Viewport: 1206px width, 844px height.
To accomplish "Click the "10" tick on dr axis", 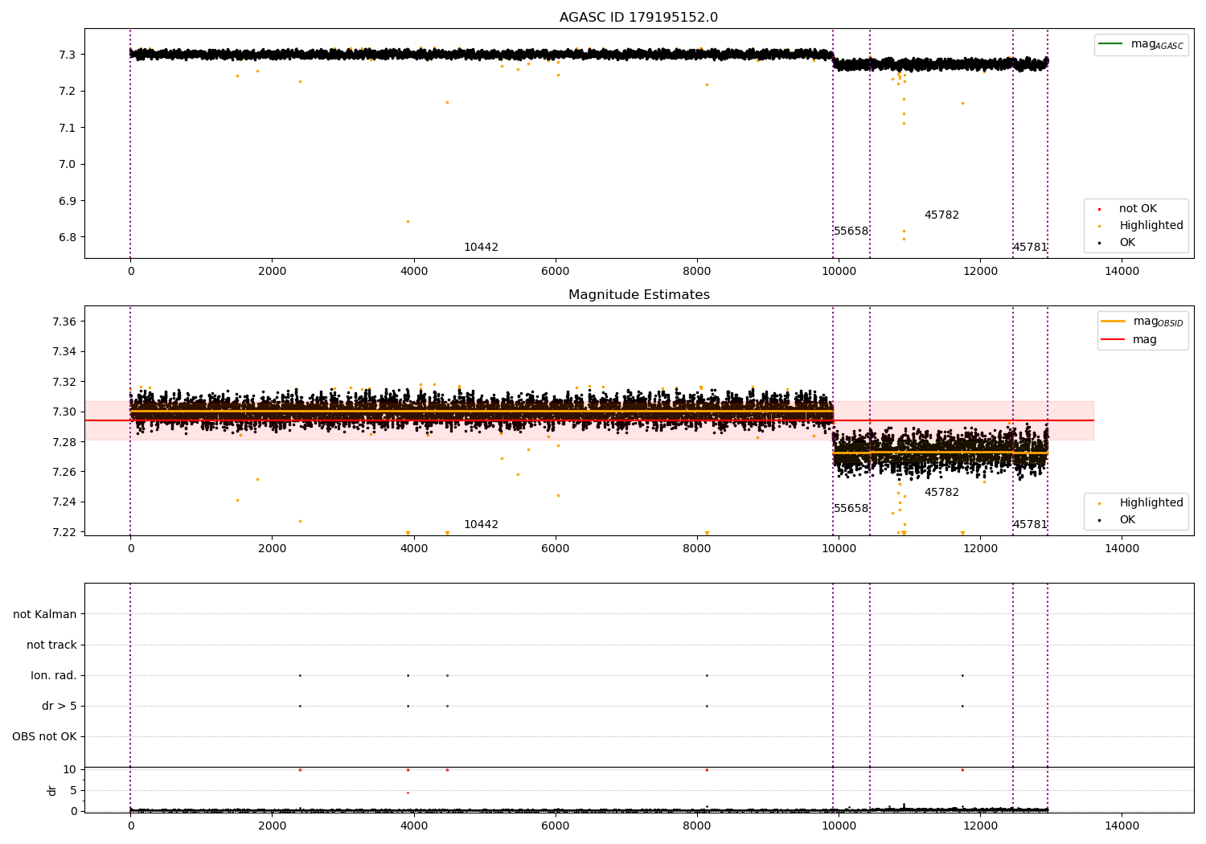I will 70,770.
